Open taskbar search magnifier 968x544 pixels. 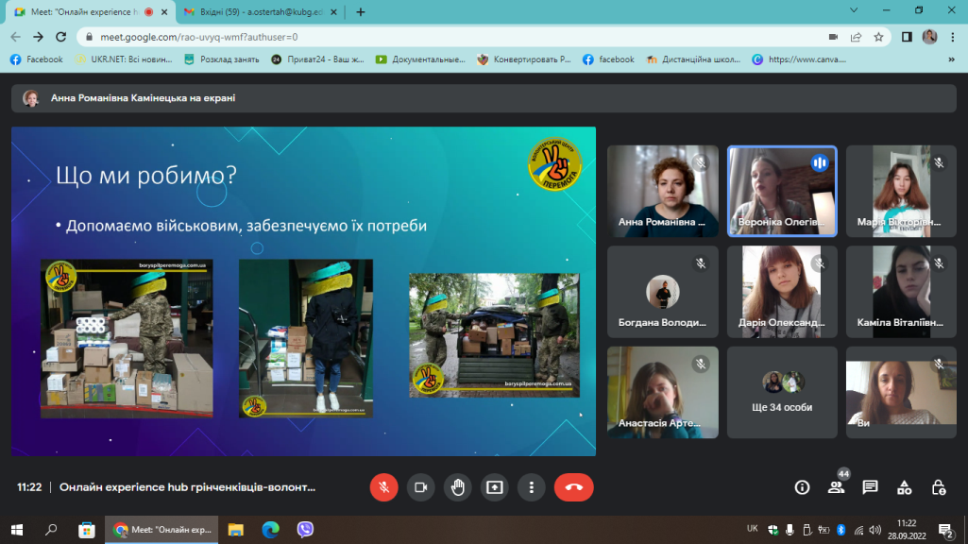(x=51, y=530)
